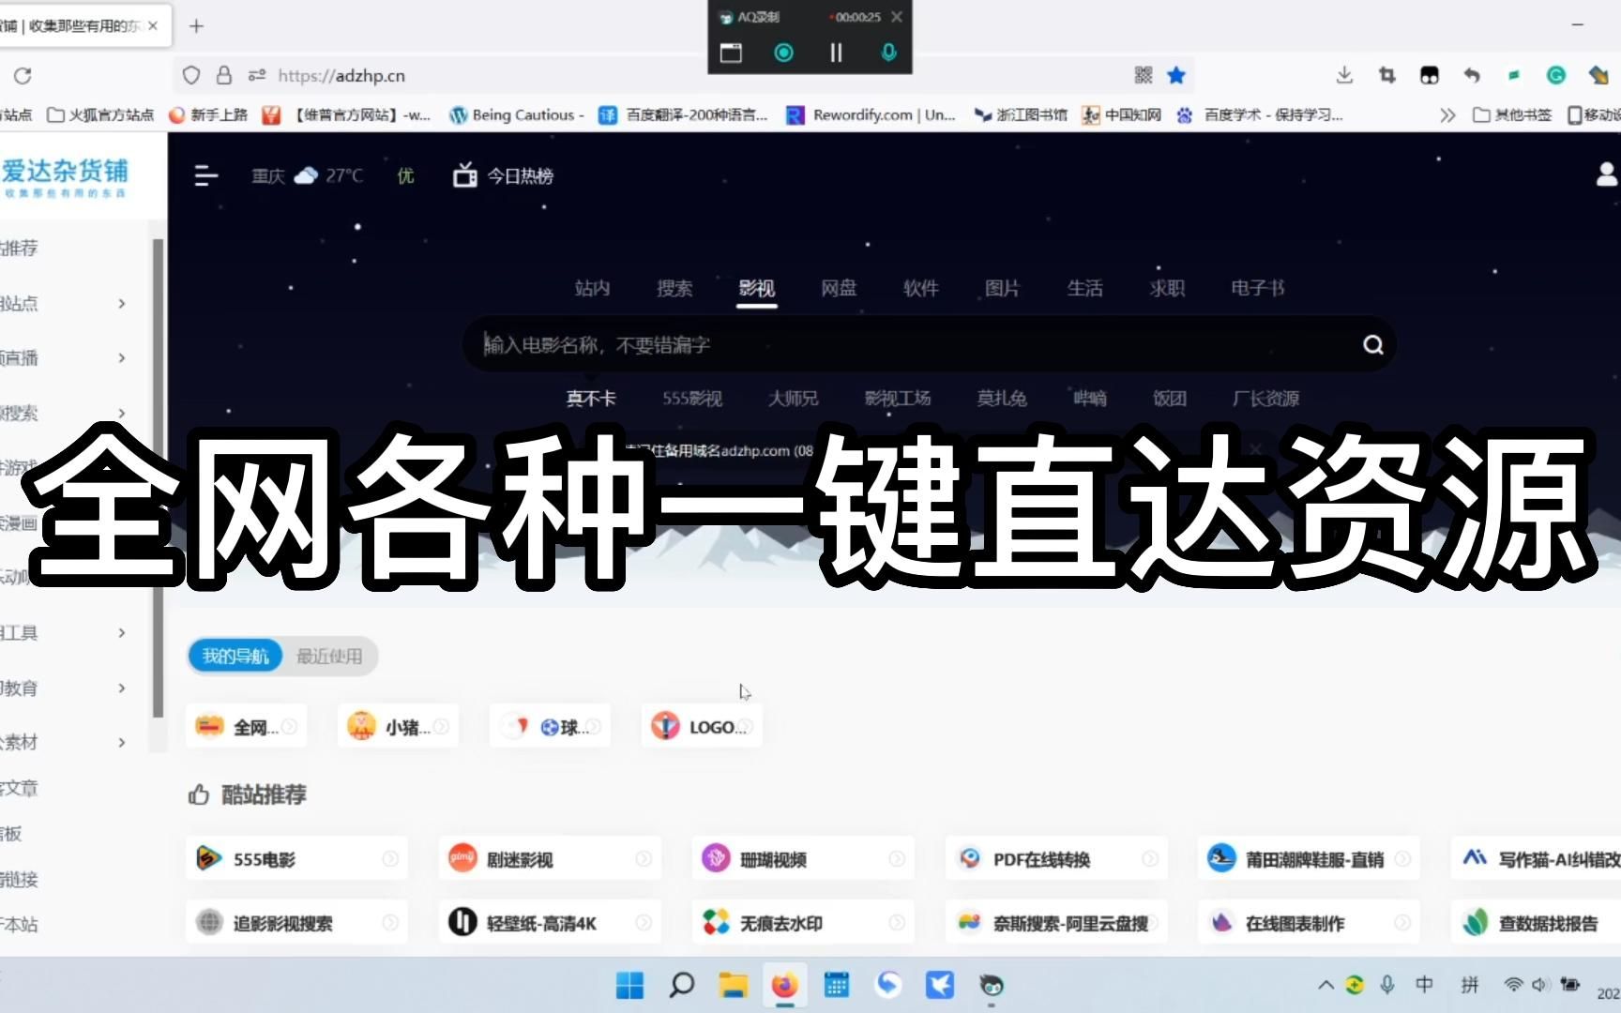Choose 莫扎兔 search source

(x=1002, y=399)
